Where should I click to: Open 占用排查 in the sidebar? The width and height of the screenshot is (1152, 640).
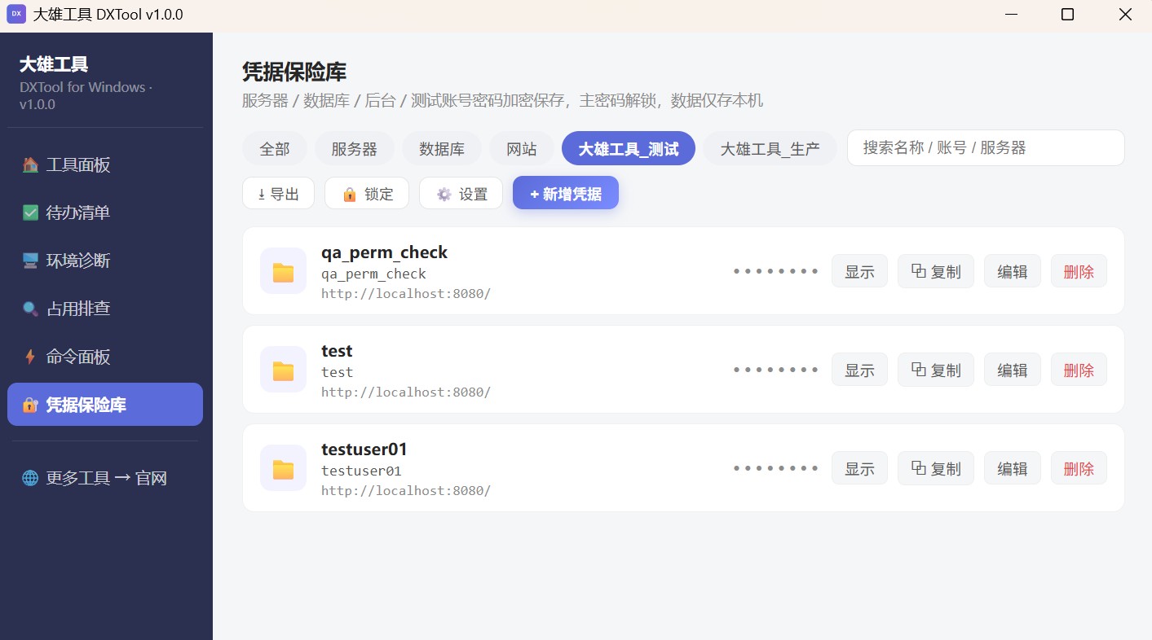[105, 309]
